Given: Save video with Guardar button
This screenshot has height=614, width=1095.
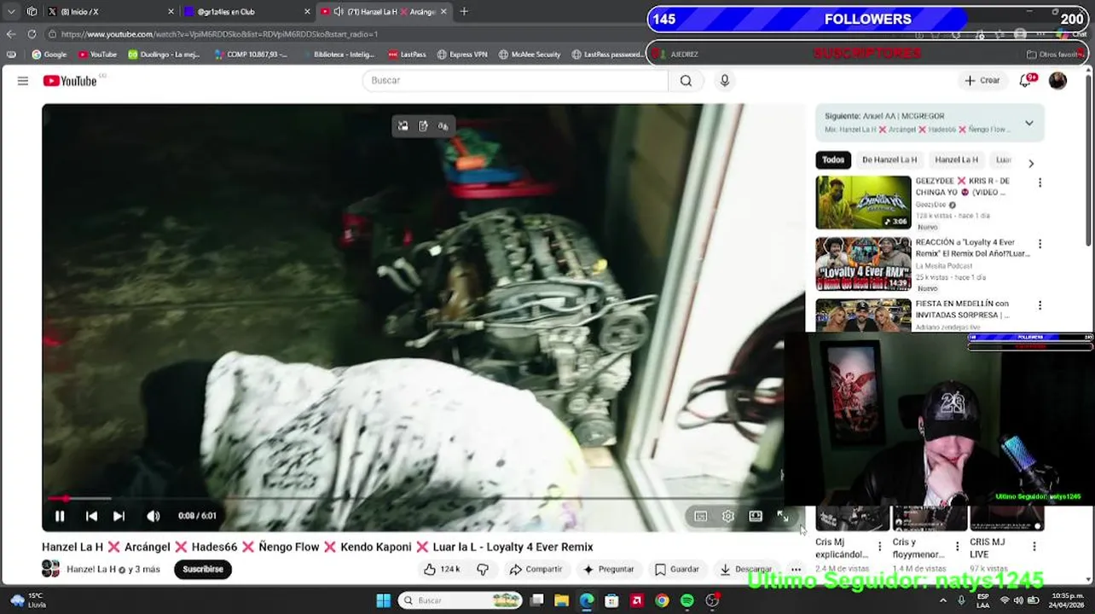Looking at the screenshot, I should tap(677, 569).
